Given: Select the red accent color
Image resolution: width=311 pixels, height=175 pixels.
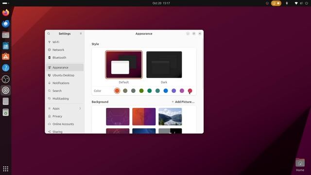Looking at the screenshot, I should (190, 91).
